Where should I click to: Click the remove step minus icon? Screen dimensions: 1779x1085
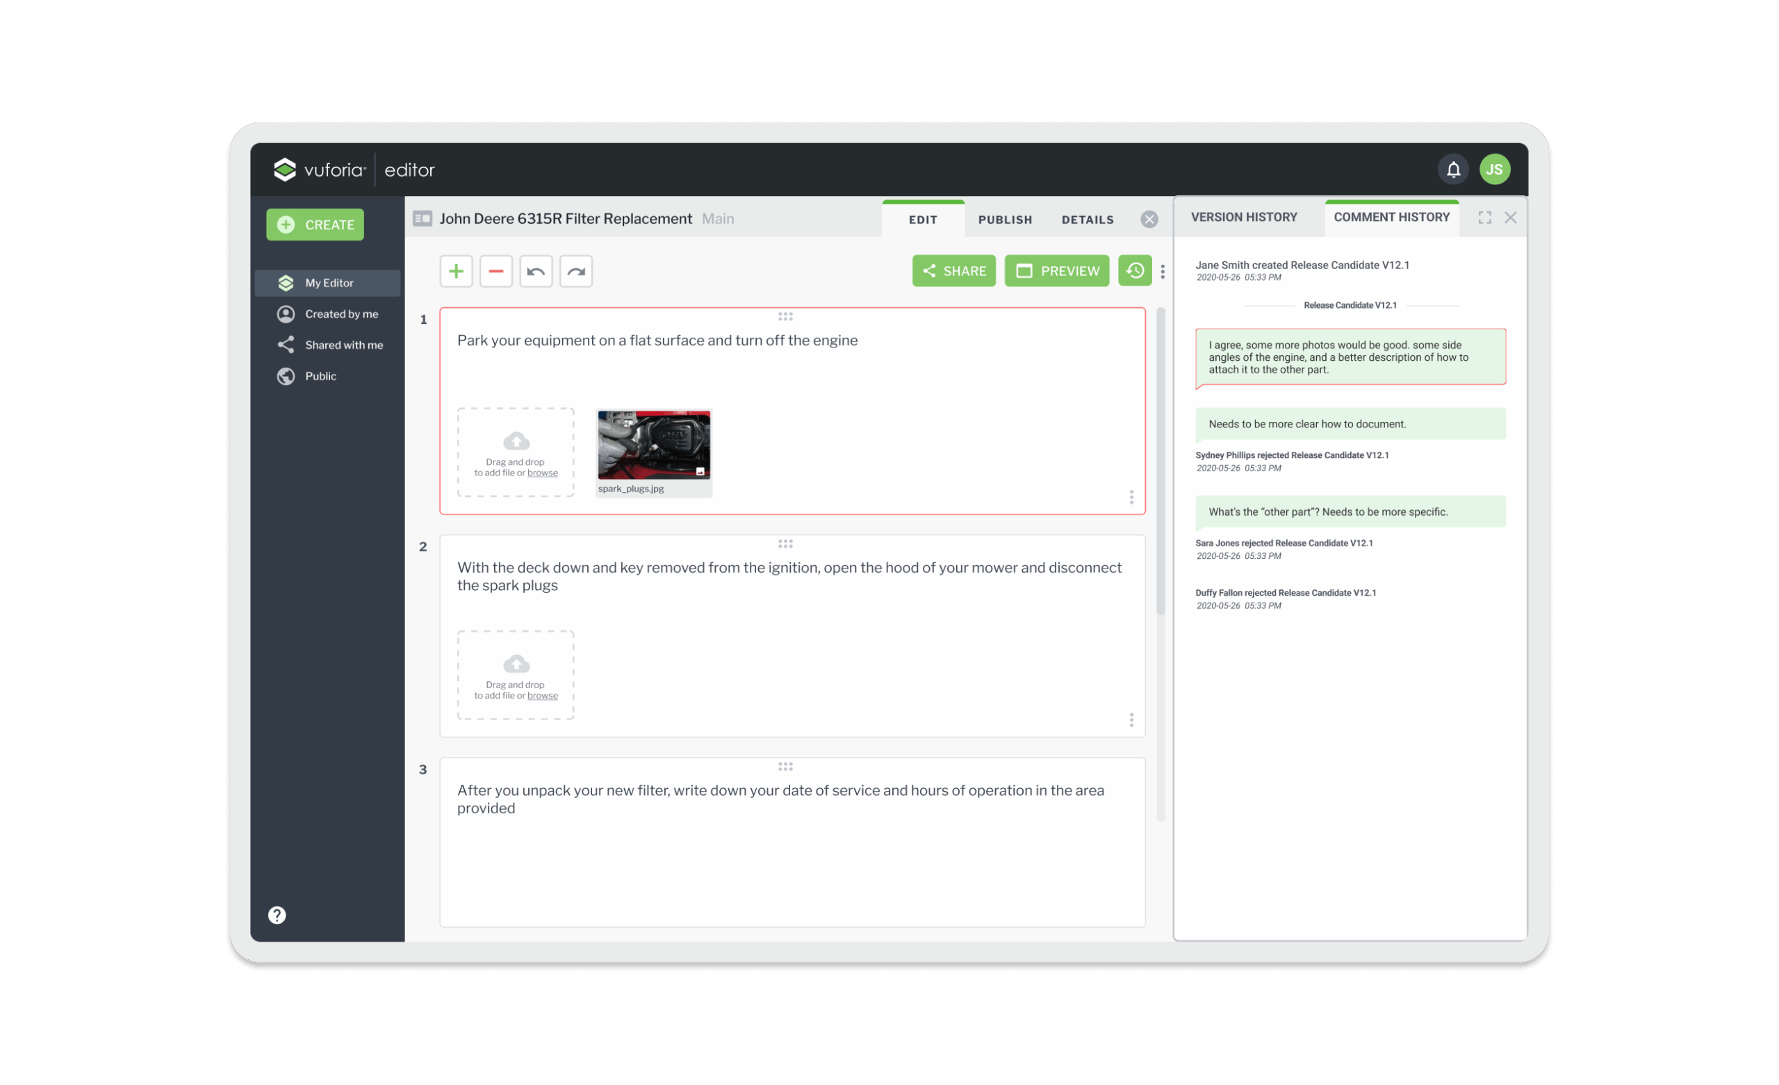[496, 272]
